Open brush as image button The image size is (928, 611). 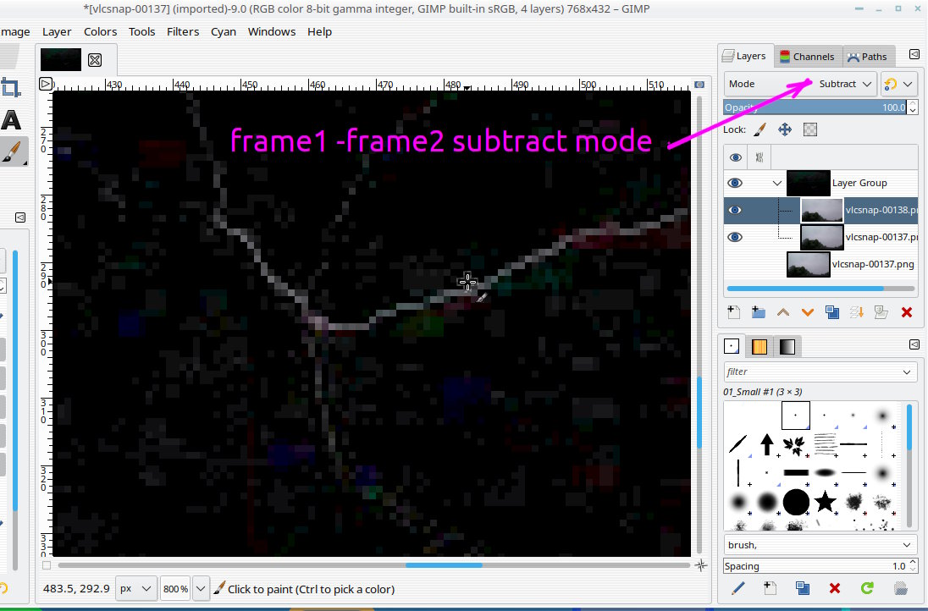pyautogui.click(x=900, y=588)
